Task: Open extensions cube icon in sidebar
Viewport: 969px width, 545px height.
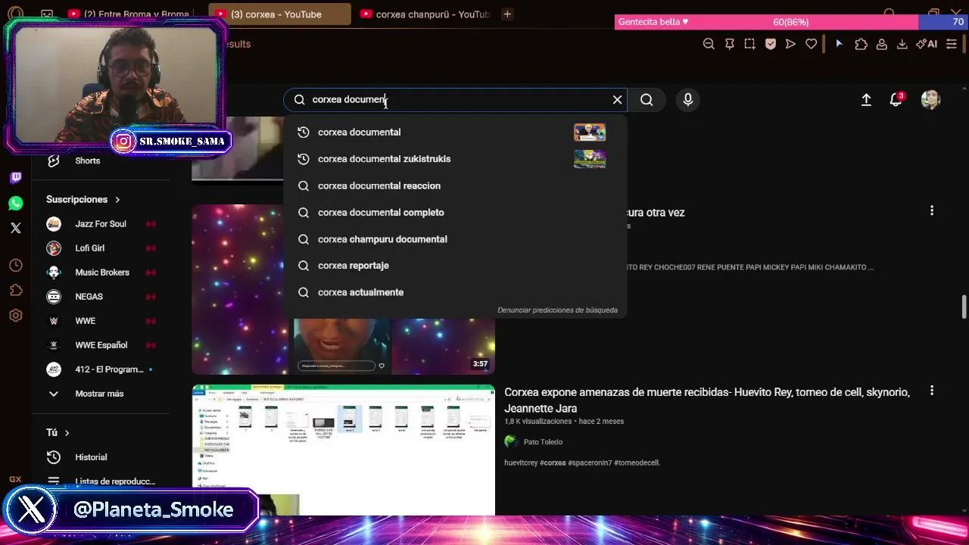Action: (16, 291)
